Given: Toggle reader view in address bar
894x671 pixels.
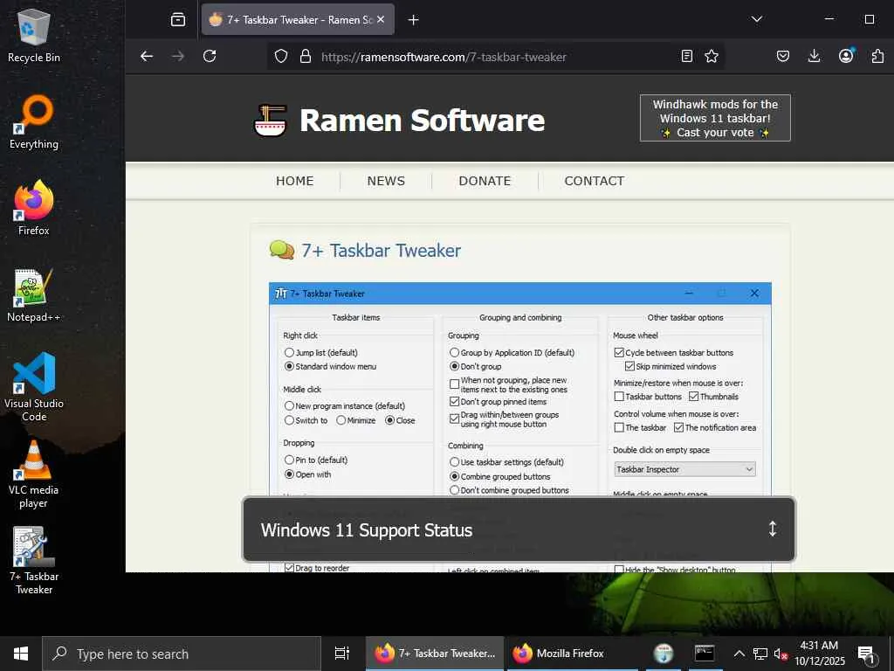Looking at the screenshot, I should coord(687,56).
